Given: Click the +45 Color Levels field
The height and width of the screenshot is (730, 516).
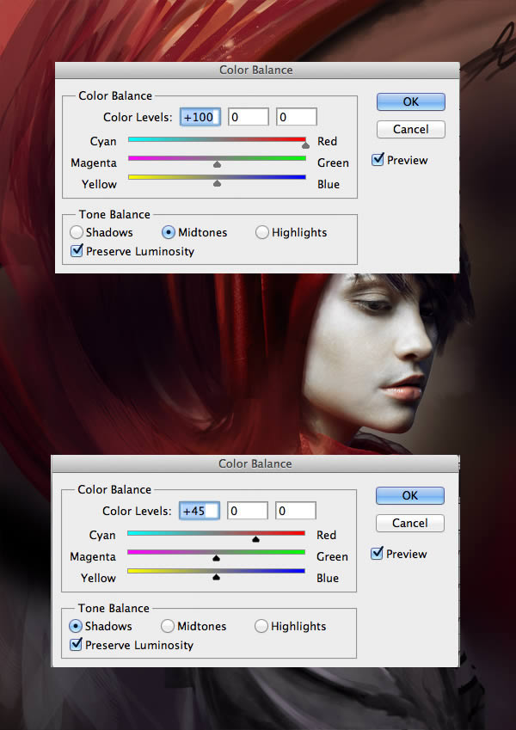Looking at the screenshot, I should pos(200,511).
